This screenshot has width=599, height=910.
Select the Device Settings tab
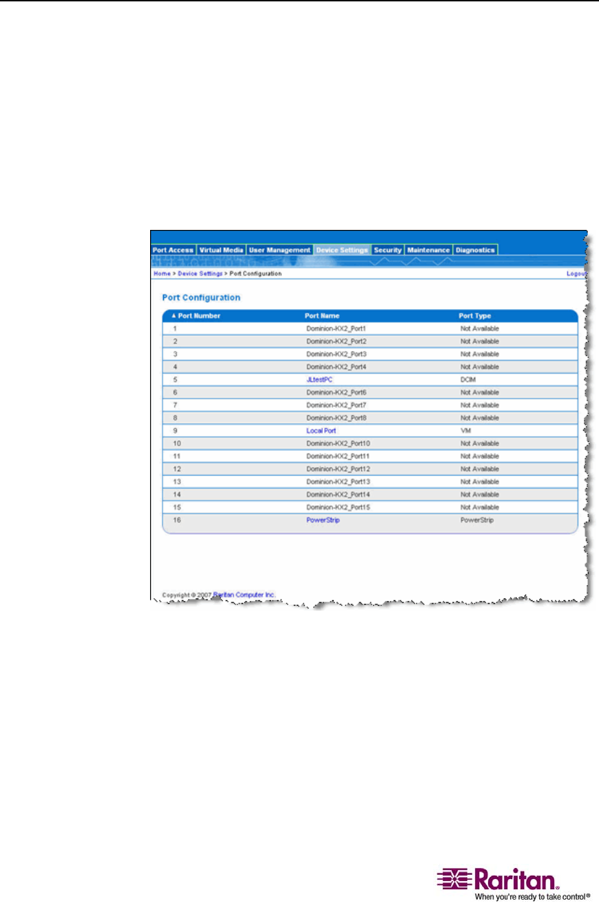pyautogui.click(x=342, y=250)
